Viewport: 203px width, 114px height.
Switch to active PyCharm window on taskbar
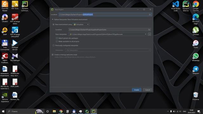[x=94, y=111]
